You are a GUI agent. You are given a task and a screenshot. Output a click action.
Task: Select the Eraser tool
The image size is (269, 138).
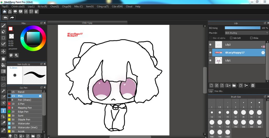click(3, 32)
